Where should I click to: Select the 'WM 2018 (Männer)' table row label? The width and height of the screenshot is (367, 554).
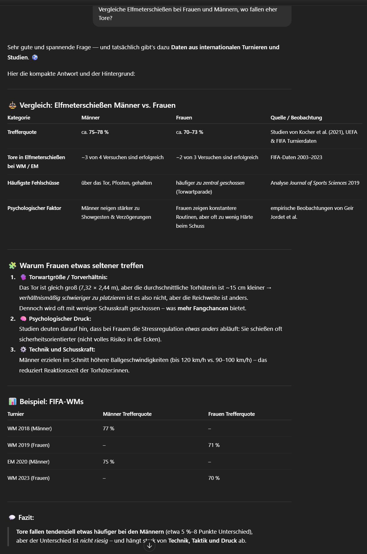30,428
